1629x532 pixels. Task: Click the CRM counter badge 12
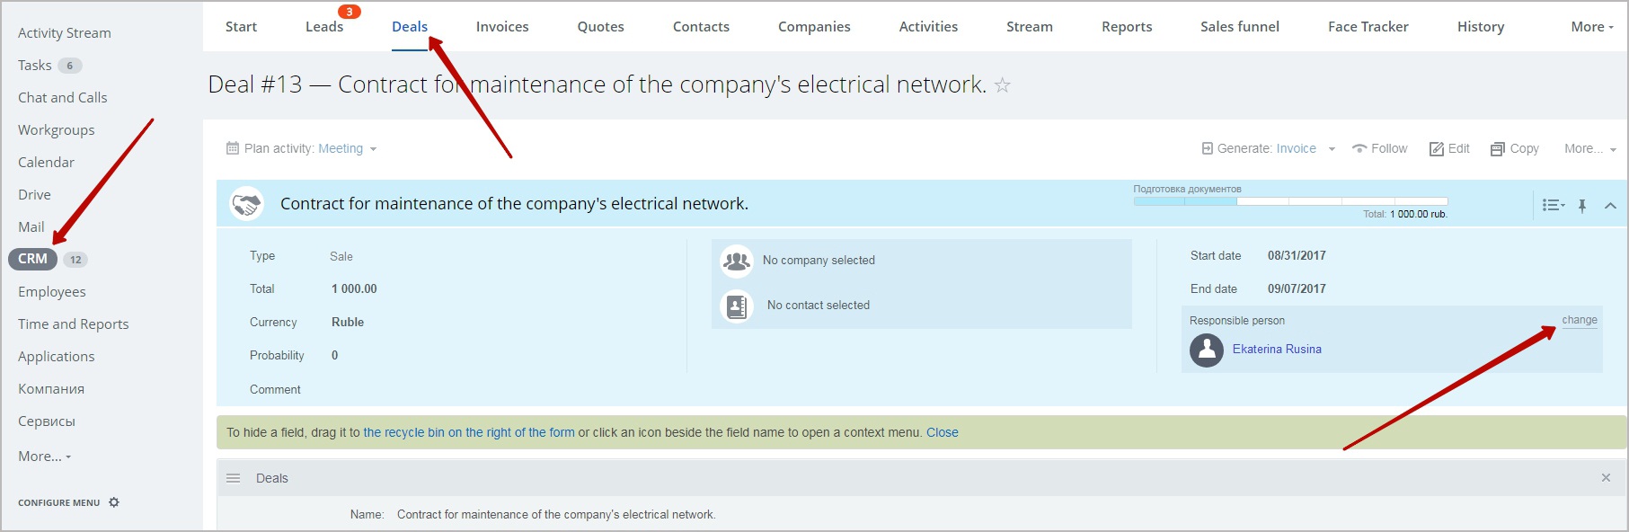click(x=75, y=260)
